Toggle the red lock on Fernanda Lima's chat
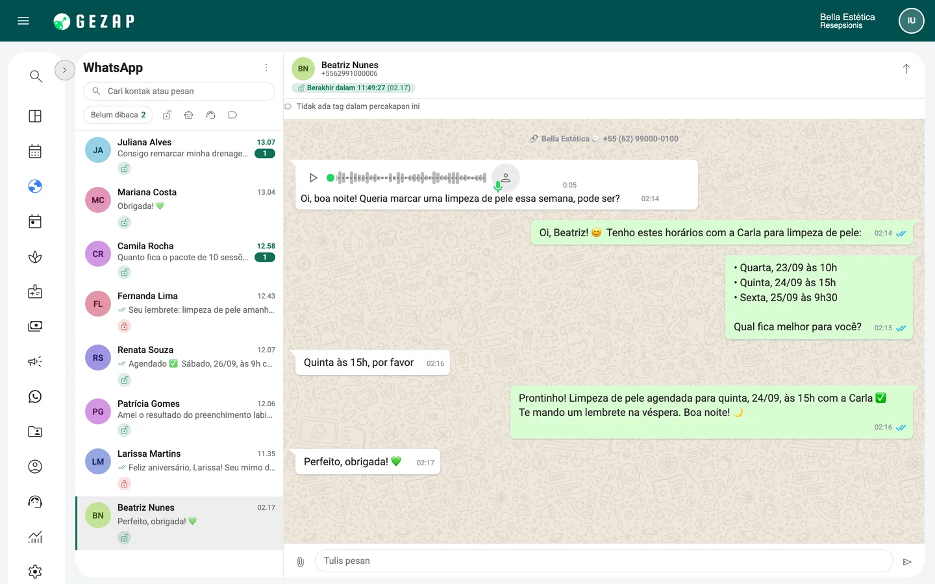The width and height of the screenshot is (935, 584). [x=124, y=326]
